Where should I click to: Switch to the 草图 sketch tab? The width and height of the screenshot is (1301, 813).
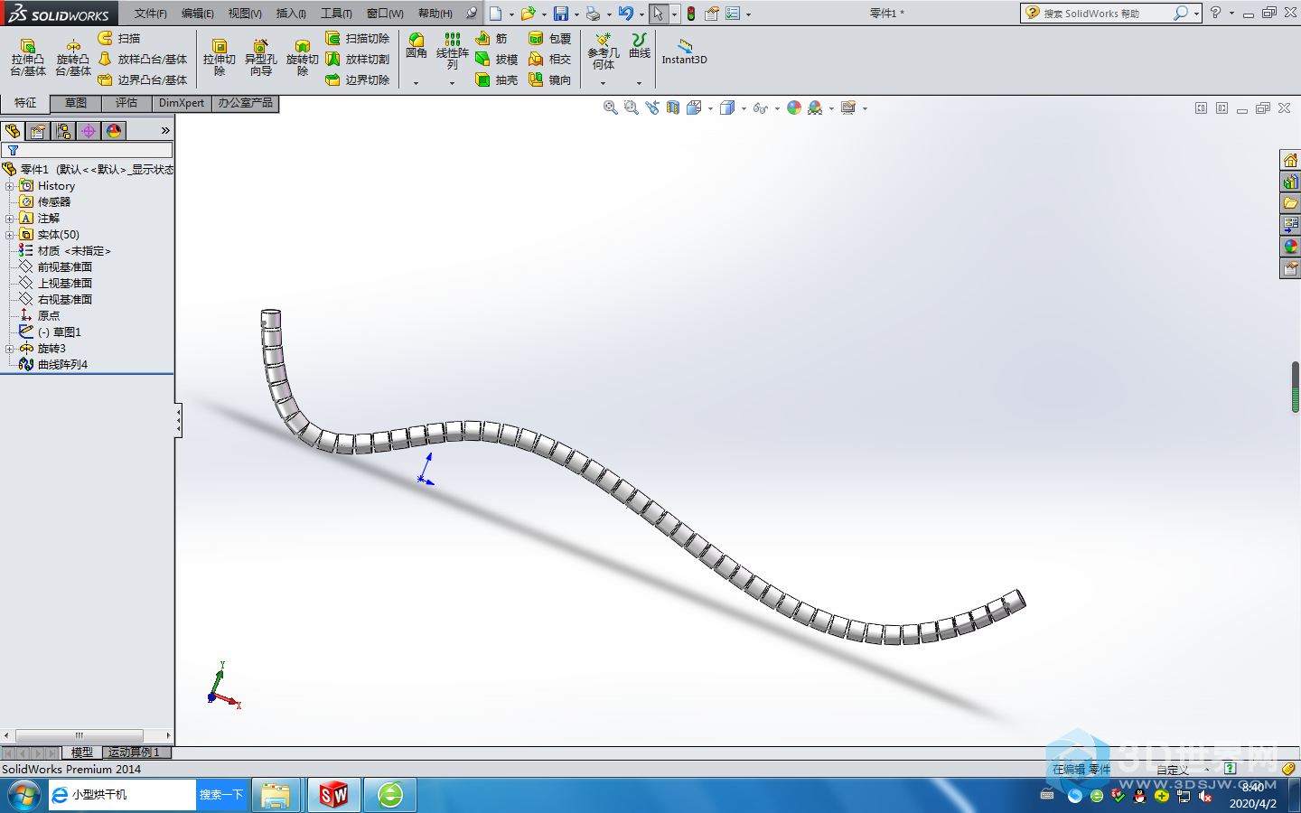(x=76, y=103)
